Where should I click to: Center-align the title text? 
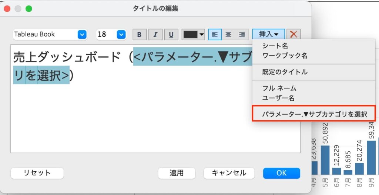point(228,34)
